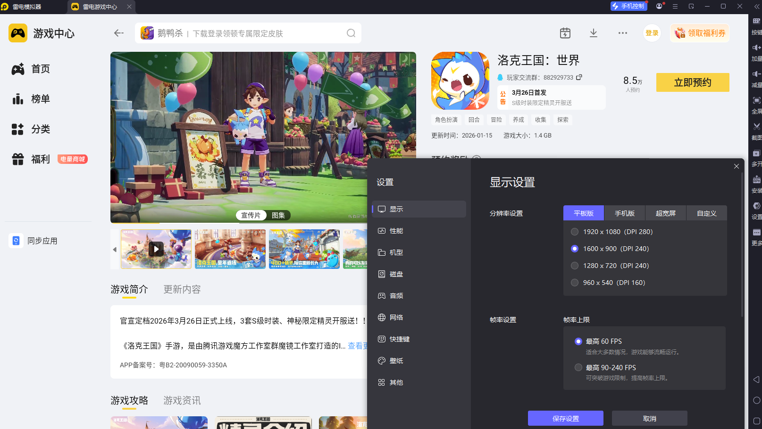Switch to the 更新内容 tab
The image size is (762, 429).
tap(182, 289)
